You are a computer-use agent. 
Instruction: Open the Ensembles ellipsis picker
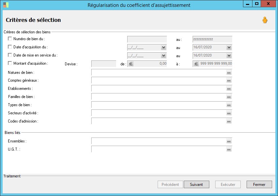tap(229, 141)
